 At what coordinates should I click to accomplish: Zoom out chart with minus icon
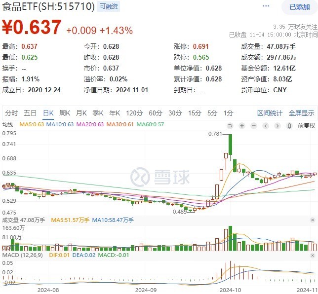(254, 126)
